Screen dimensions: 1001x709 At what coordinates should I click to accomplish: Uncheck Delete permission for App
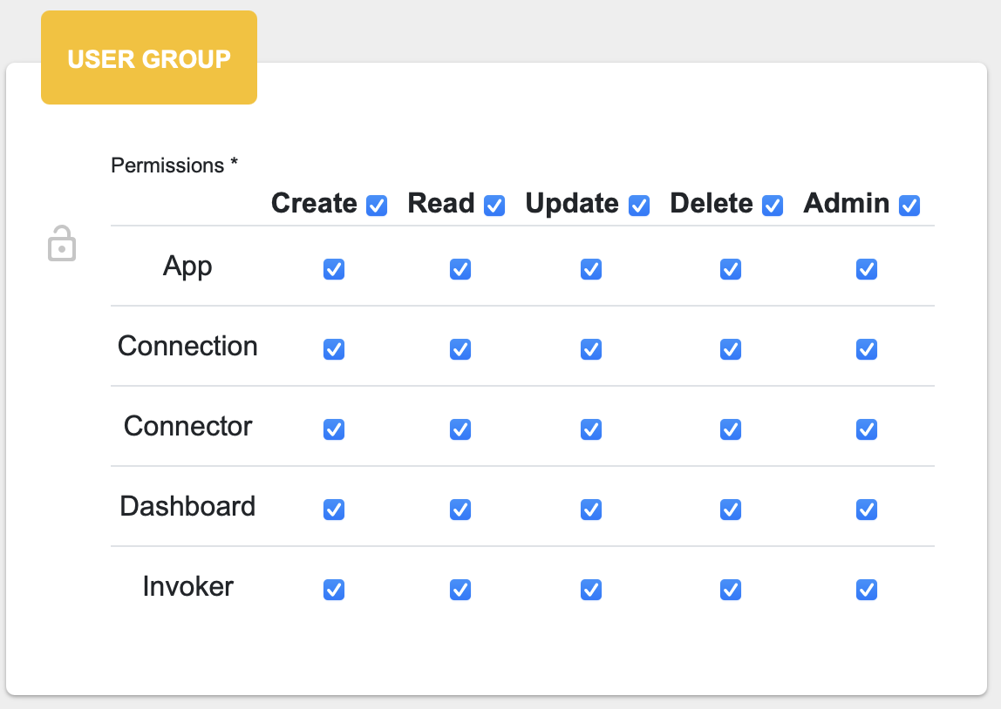coord(731,269)
